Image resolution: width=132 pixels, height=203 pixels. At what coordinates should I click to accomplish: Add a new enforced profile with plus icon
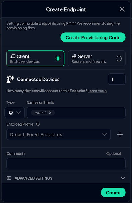pyautogui.click(x=120, y=134)
